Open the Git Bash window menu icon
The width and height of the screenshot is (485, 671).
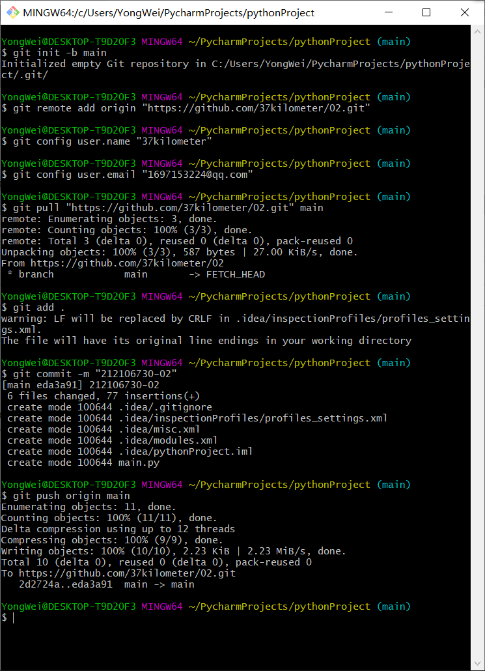pyautogui.click(x=13, y=12)
